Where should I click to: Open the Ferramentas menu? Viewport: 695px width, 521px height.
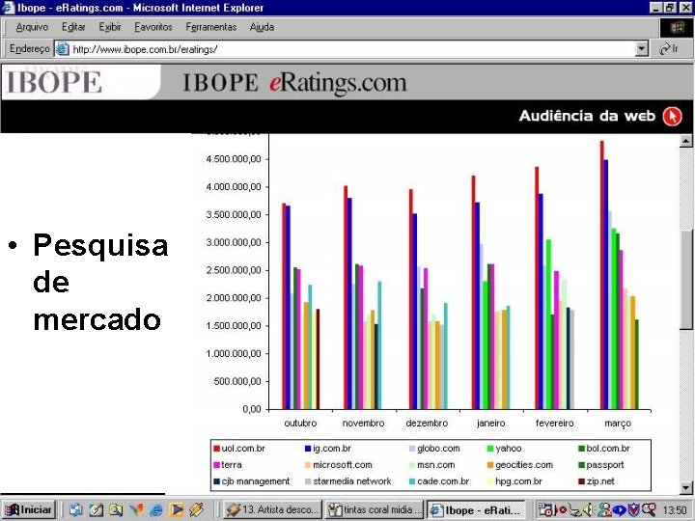point(211,27)
